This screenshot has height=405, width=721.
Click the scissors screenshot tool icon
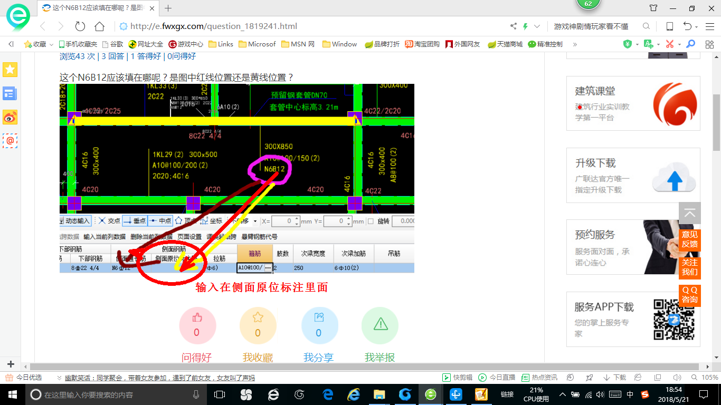[670, 44]
